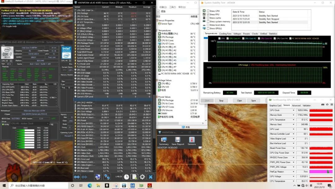Reset sensor min/max with the clock icon

tap(127, 177)
